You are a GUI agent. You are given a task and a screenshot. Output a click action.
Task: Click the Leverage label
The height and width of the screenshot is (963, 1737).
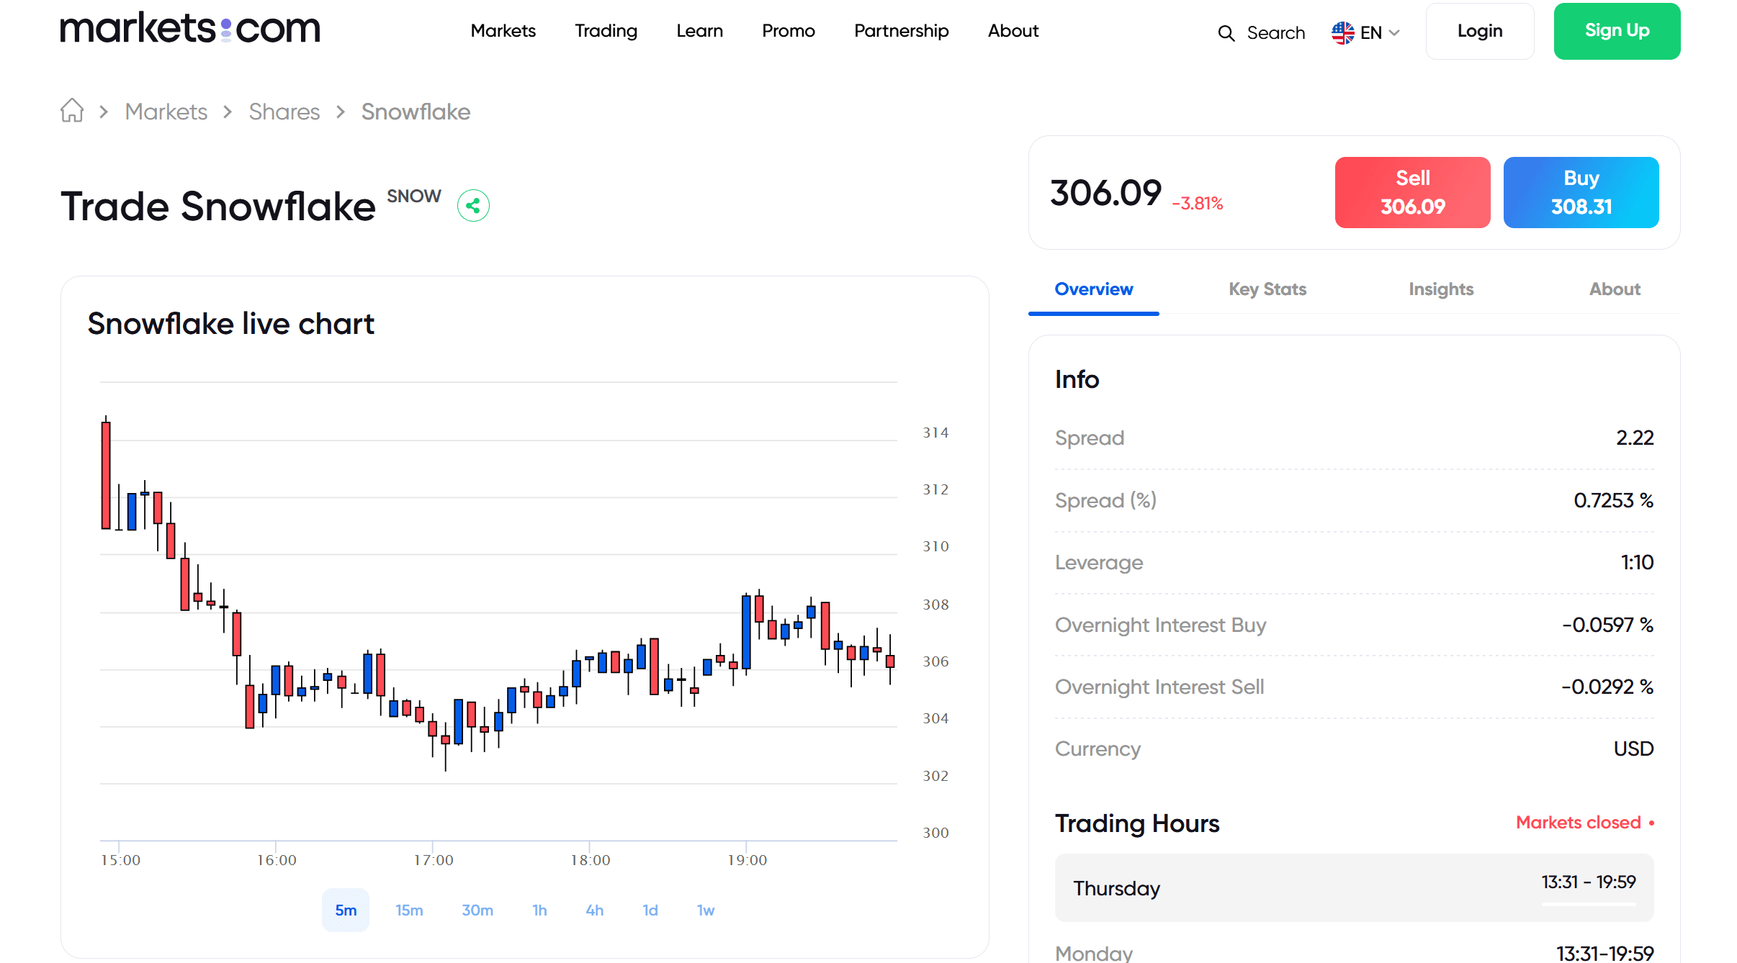click(x=1099, y=563)
